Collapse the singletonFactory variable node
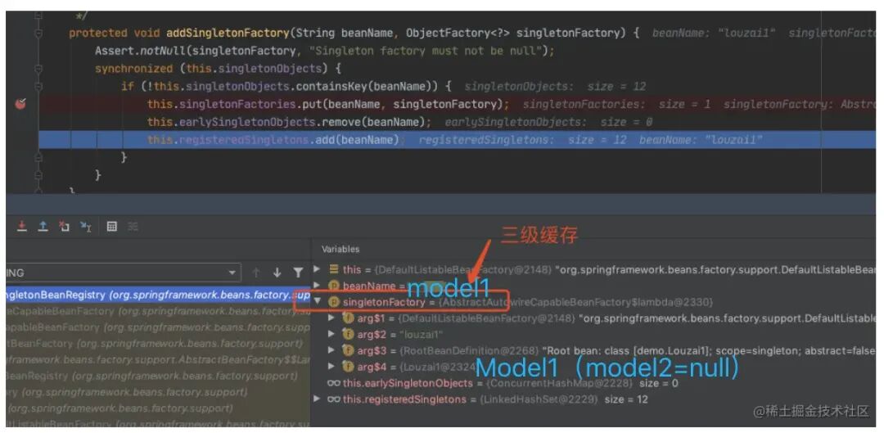This screenshot has width=884, height=433. (318, 302)
